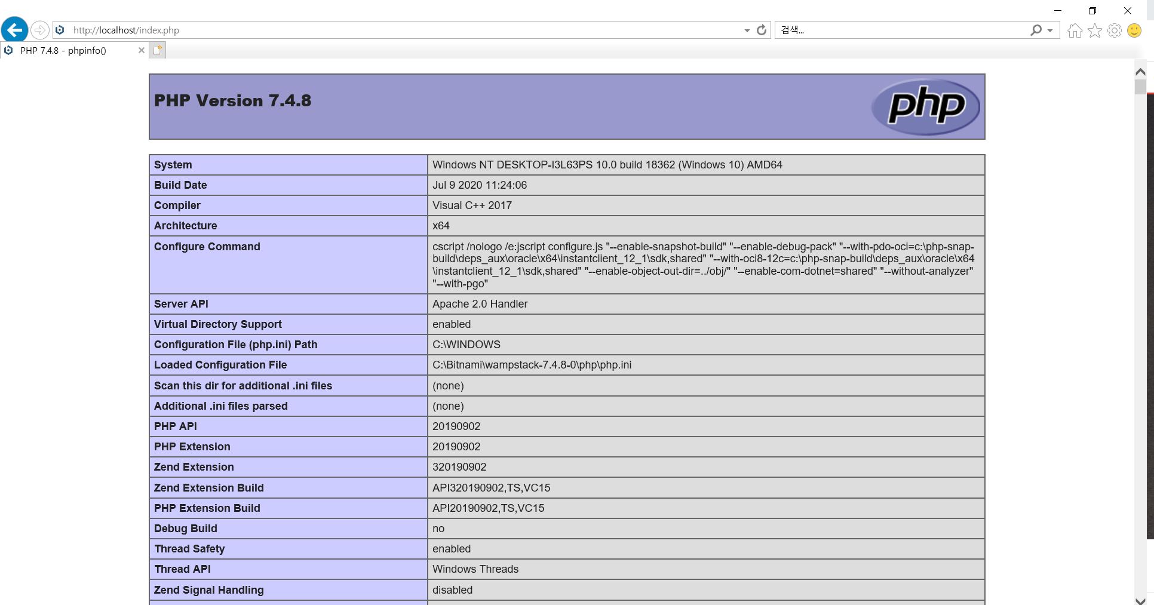Refresh the current page
This screenshot has width=1154, height=605.
click(x=761, y=30)
